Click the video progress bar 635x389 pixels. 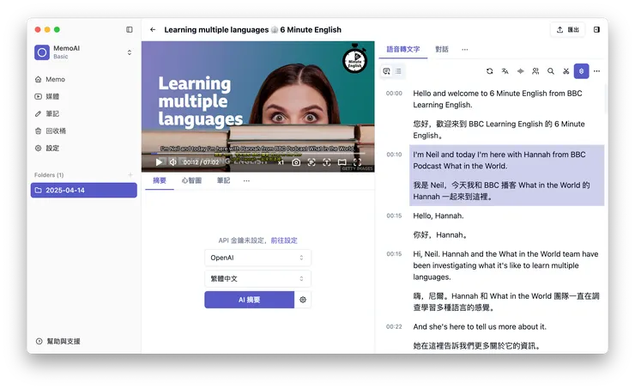tap(258, 154)
